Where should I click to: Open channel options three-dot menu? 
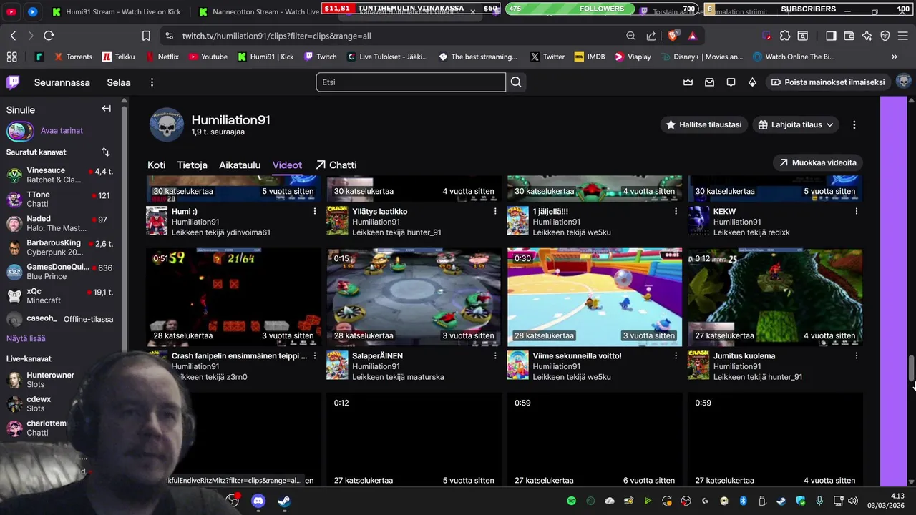(x=854, y=124)
